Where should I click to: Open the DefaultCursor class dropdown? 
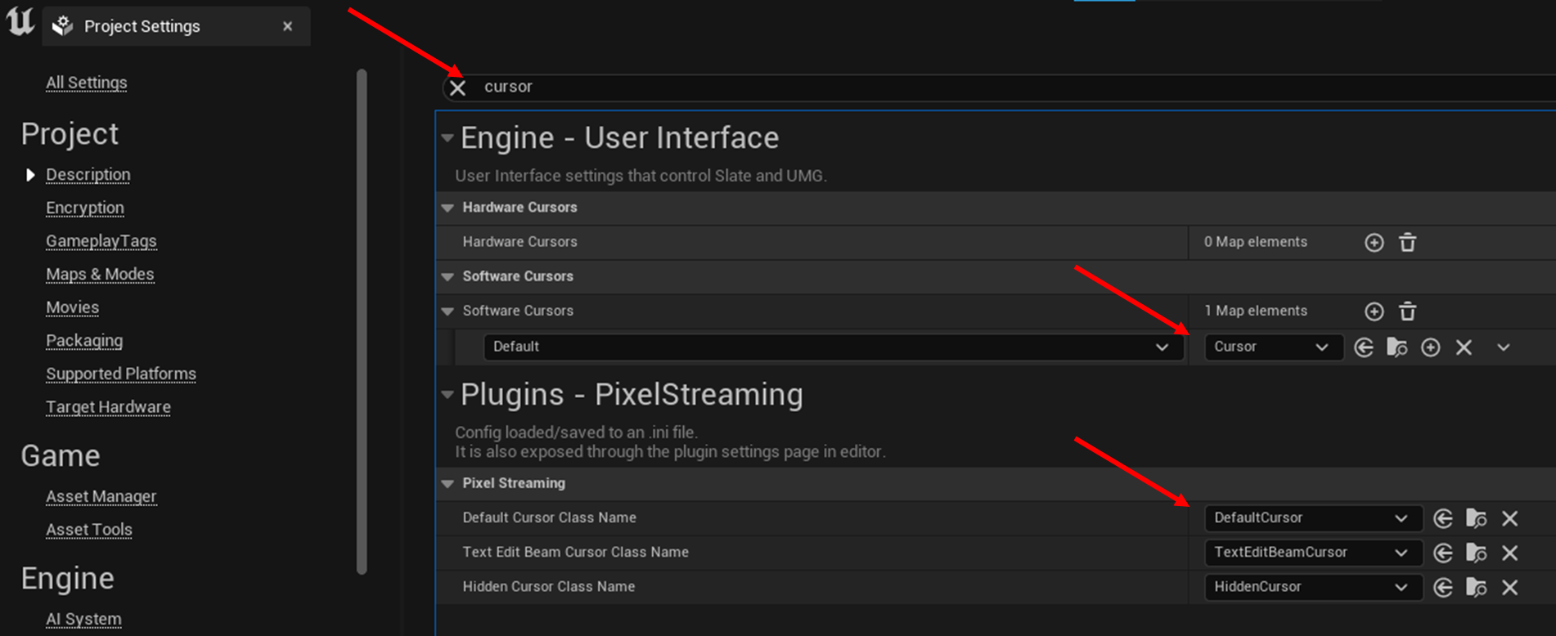(1313, 517)
